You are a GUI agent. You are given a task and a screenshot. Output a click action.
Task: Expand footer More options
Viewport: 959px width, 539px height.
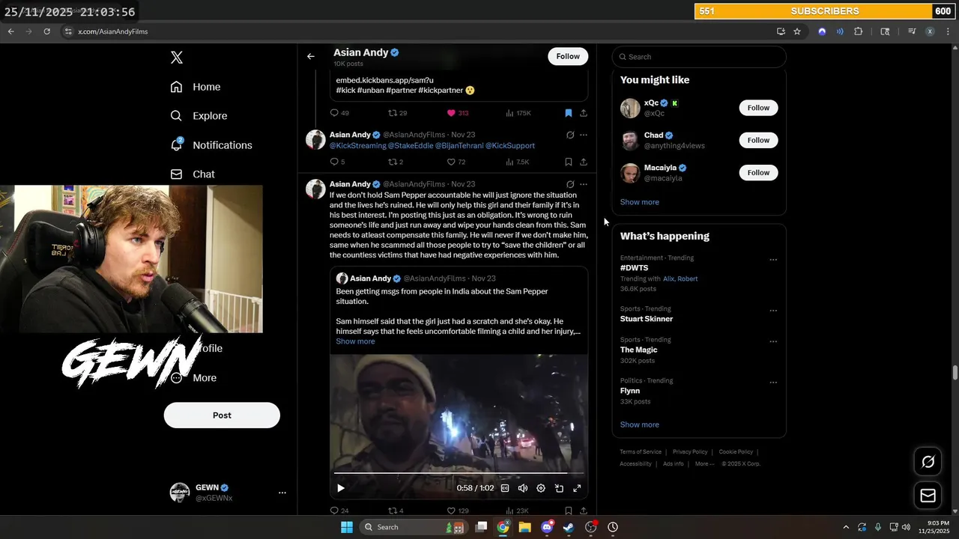704,464
